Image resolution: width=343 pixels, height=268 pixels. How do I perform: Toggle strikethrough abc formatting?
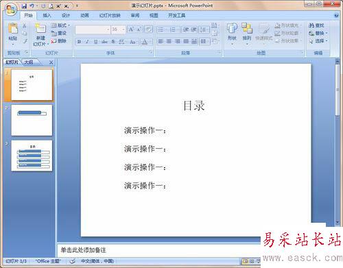click(104, 42)
